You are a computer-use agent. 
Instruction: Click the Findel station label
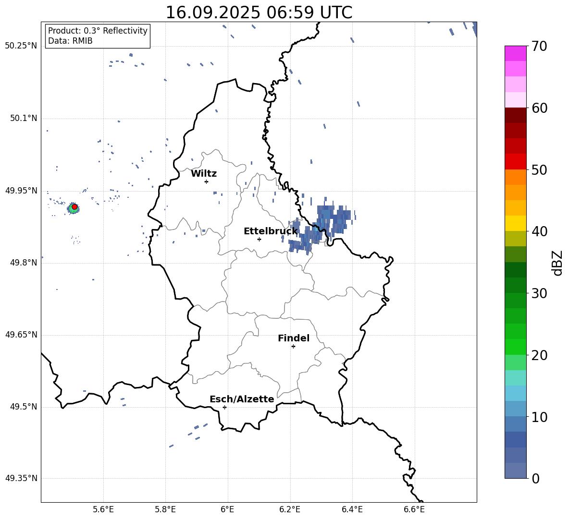click(x=294, y=338)
